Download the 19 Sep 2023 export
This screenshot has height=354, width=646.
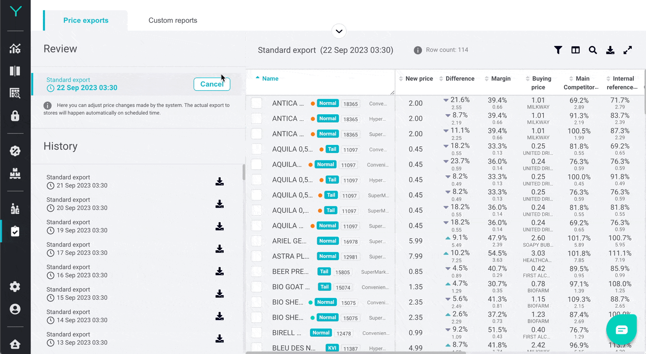click(x=220, y=226)
